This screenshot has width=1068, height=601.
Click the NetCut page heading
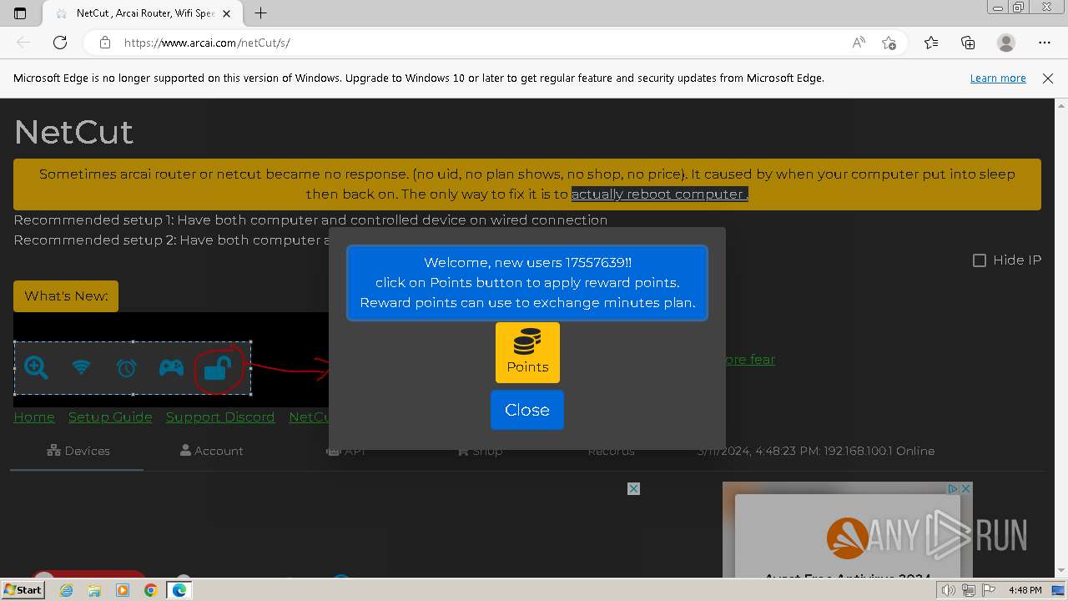[x=73, y=132]
